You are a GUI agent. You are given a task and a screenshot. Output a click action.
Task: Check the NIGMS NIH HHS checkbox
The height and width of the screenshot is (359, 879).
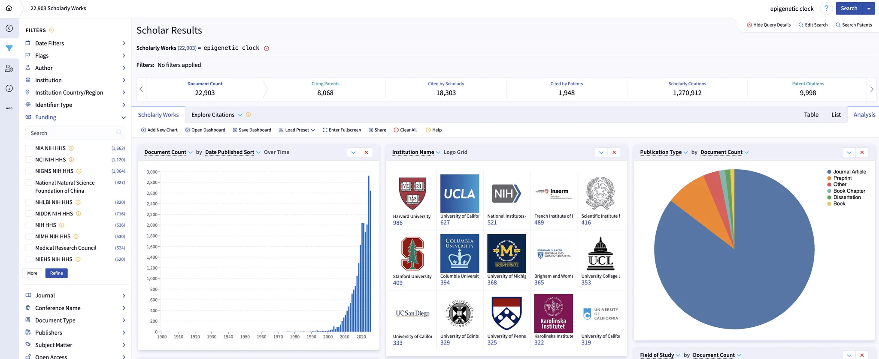click(29, 171)
